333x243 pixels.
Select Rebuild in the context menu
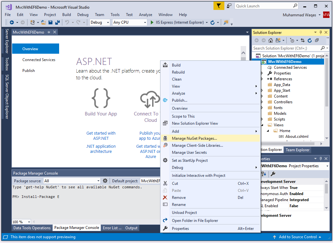211,72
